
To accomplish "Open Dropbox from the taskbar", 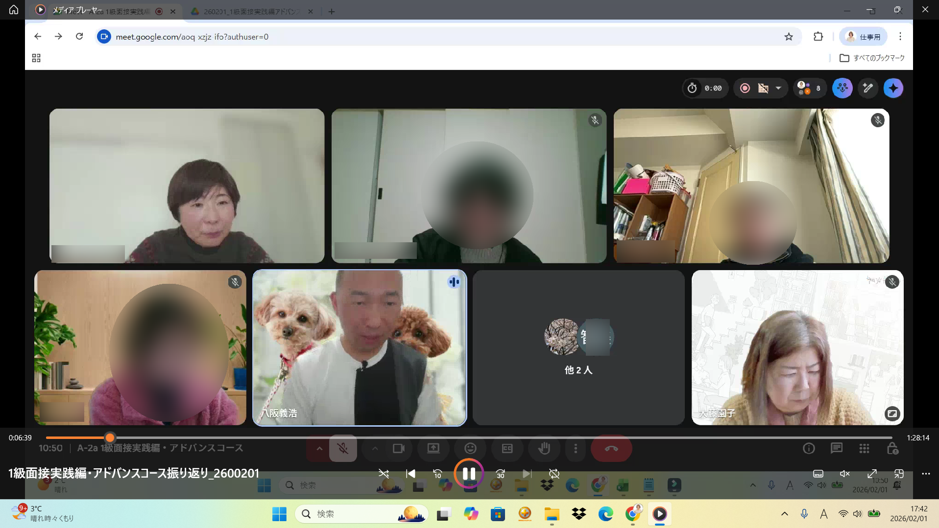I will [x=578, y=514].
